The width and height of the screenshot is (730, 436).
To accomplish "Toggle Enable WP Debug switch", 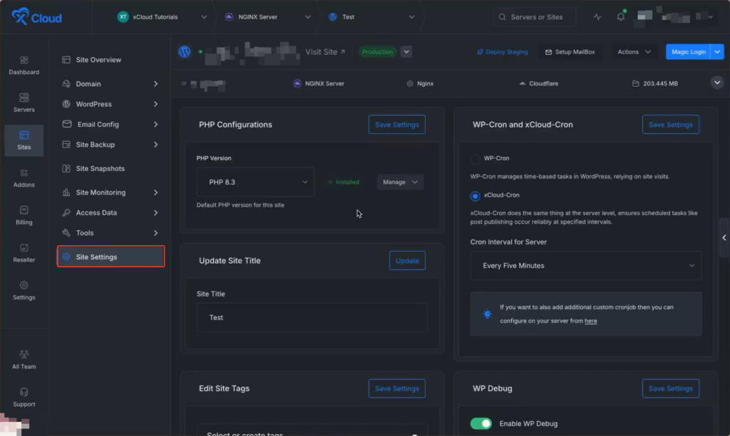I will coord(481,423).
